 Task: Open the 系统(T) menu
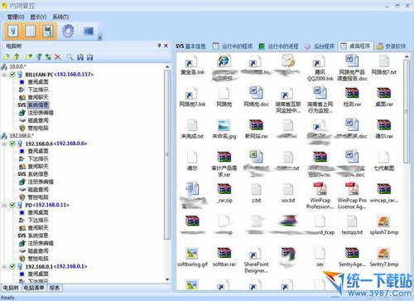coord(60,17)
